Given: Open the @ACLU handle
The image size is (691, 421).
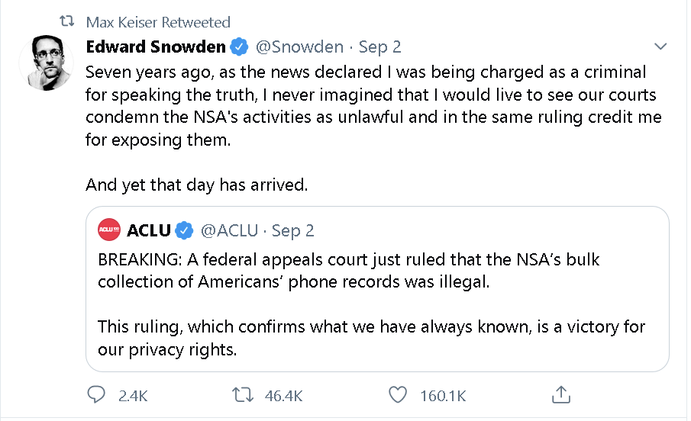Looking at the screenshot, I should point(229,230).
